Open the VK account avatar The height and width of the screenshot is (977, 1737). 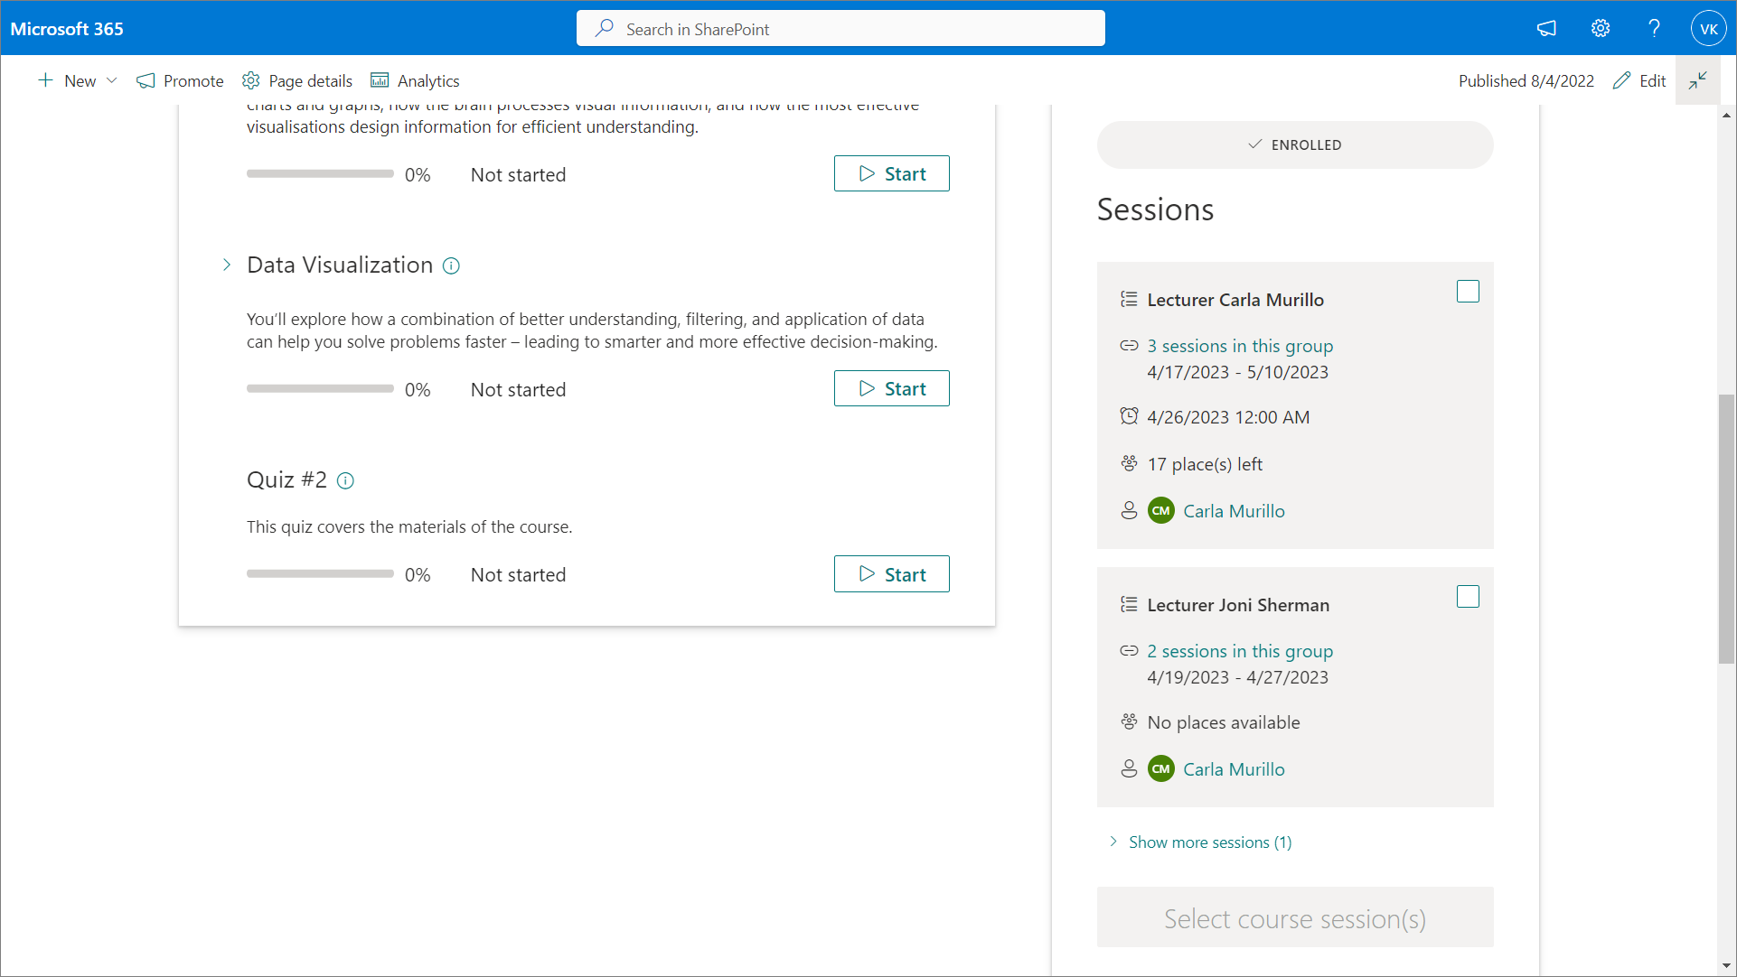pos(1708,29)
